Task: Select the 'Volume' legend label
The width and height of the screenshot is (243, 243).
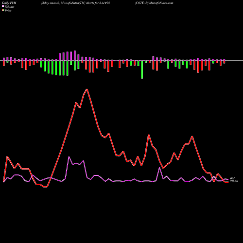Action: click(x=9, y=7)
